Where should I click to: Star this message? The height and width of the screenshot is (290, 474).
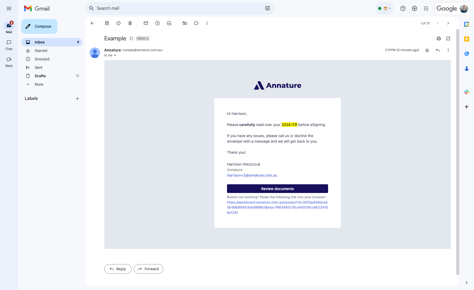[x=427, y=50]
